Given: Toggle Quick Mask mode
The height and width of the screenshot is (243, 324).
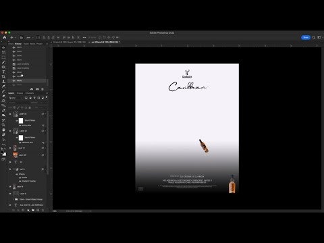Looking at the screenshot, I should [3, 159].
